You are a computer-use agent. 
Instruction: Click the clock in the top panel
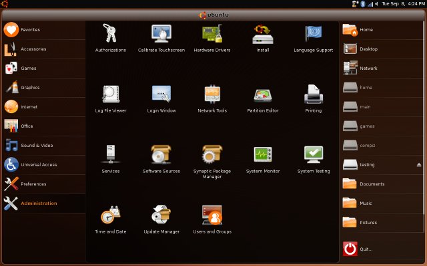(398, 4)
